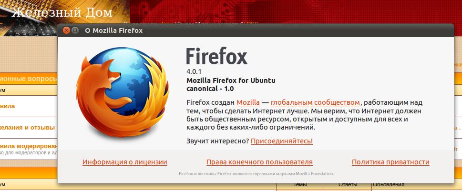Click the canonical - 1.0 text
Viewport: 462px width, 191px height.
(210, 89)
